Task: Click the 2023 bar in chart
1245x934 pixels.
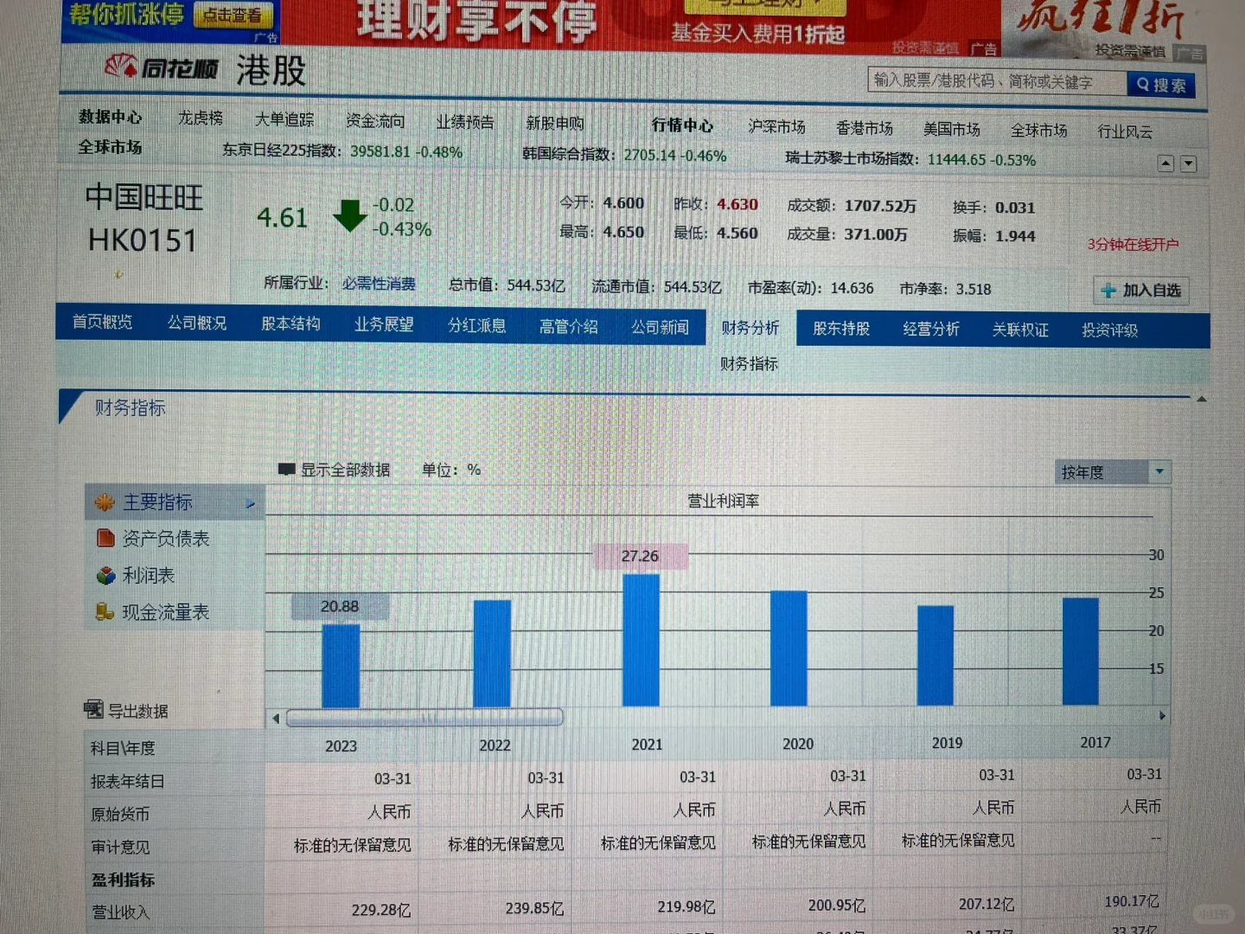Action: (341, 666)
